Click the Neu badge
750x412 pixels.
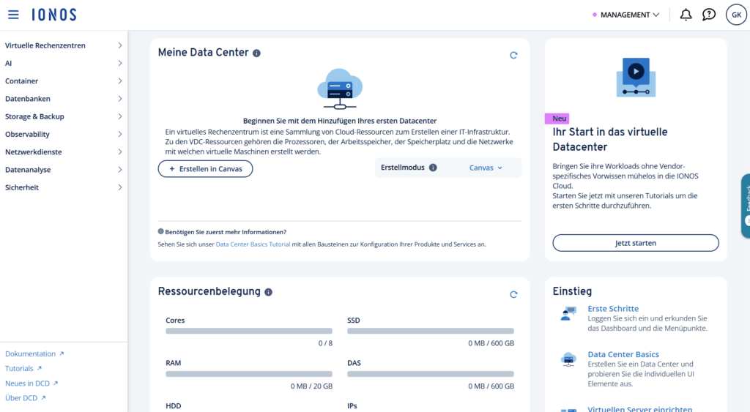pyautogui.click(x=557, y=119)
